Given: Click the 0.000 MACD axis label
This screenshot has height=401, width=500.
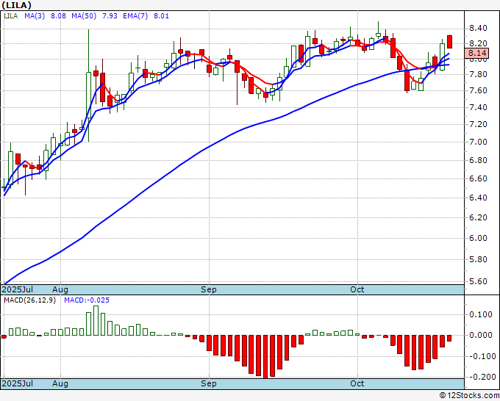Looking at the screenshot, I should click(x=481, y=335).
